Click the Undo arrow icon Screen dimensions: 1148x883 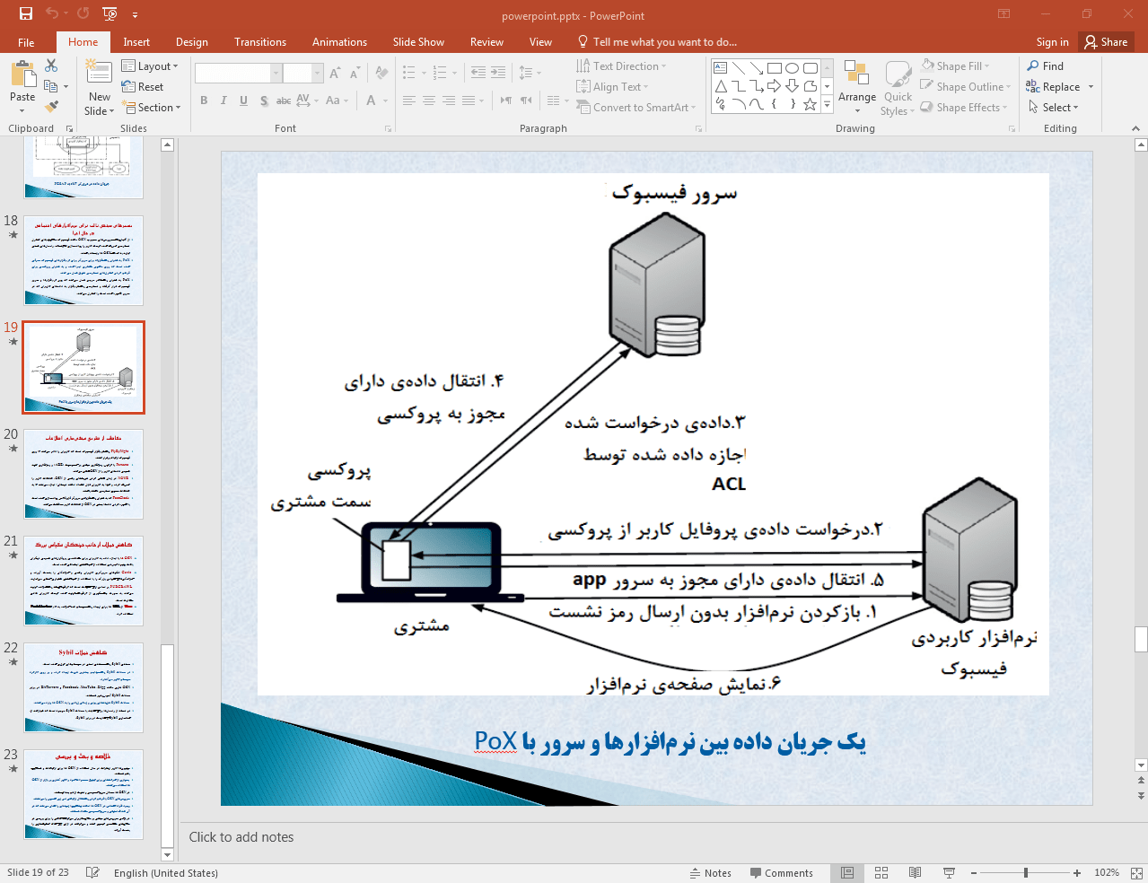coord(52,13)
